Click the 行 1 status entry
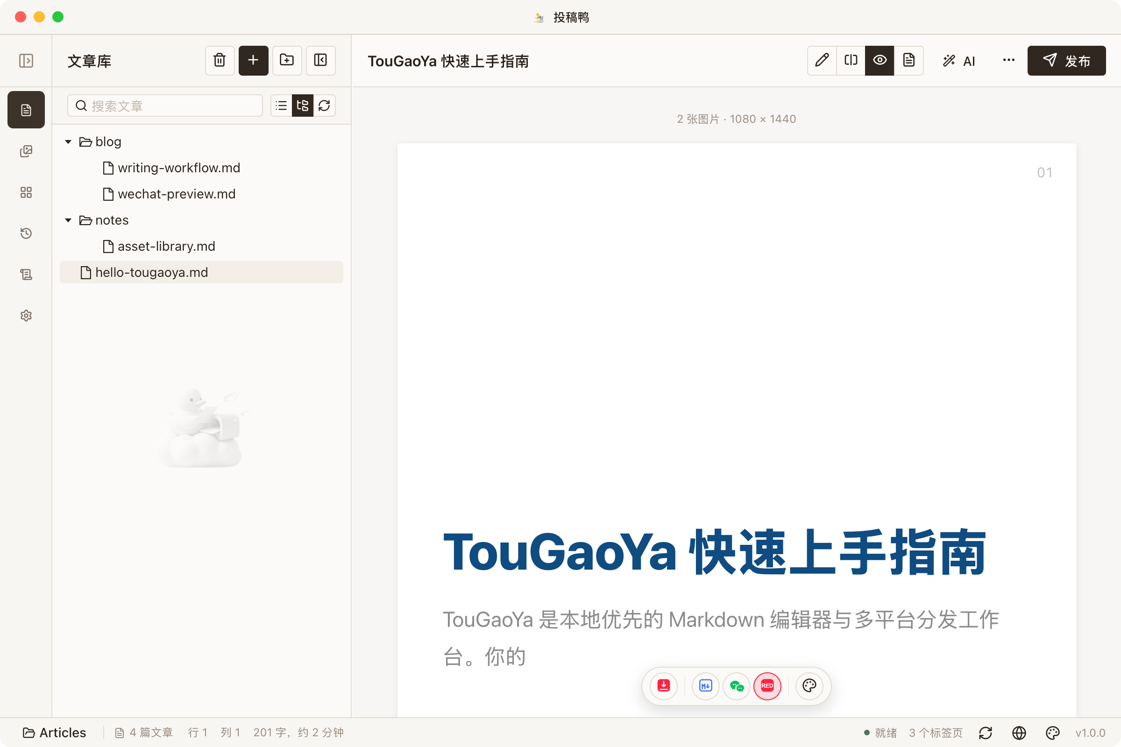The height and width of the screenshot is (747, 1121). pos(198,732)
